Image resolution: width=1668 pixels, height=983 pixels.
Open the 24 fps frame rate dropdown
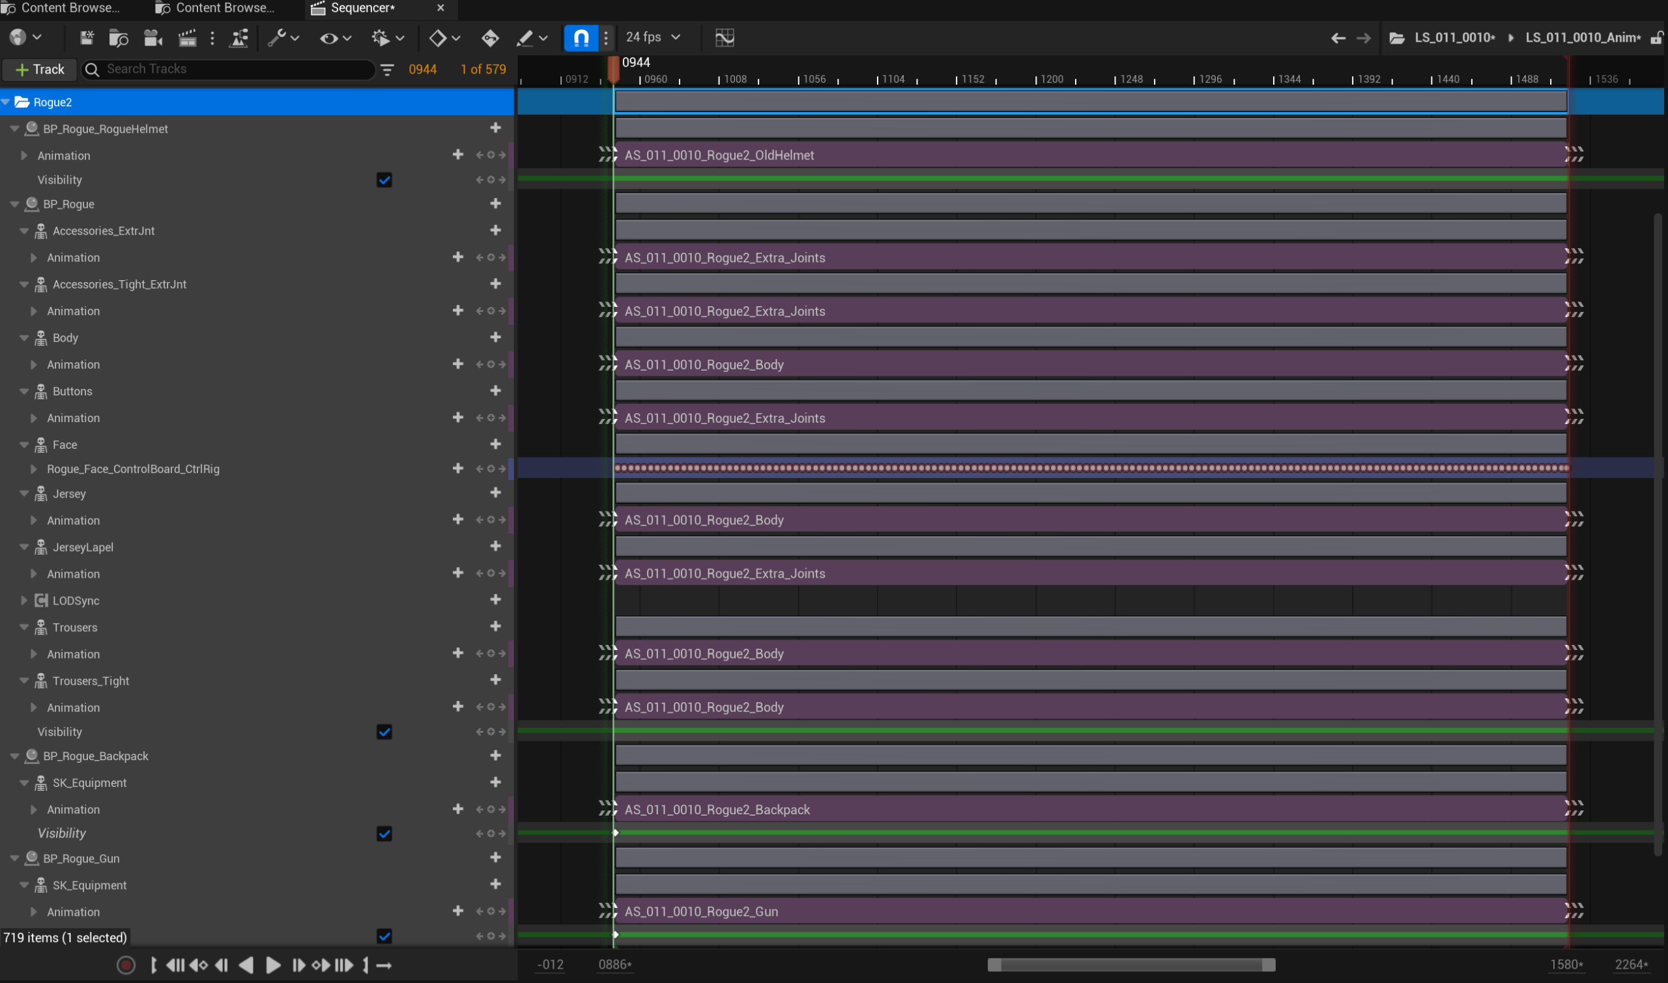click(x=653, y=38)
